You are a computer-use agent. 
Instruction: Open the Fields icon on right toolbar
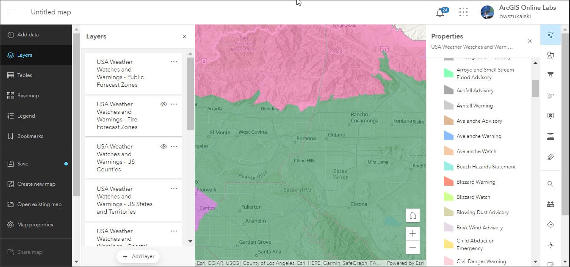pos(551,136)
